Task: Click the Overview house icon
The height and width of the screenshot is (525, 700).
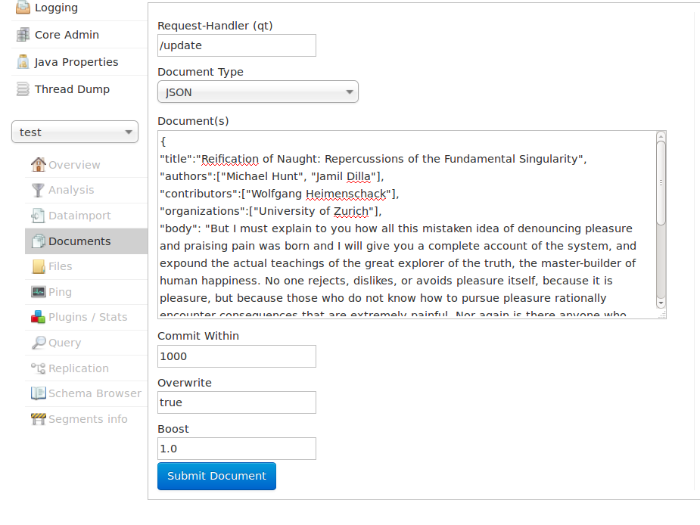Action: click(39, 164)
